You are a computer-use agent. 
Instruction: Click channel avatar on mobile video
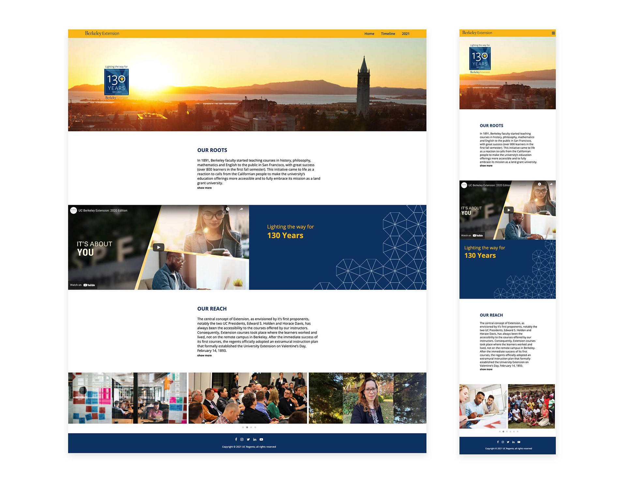(464, 185)
